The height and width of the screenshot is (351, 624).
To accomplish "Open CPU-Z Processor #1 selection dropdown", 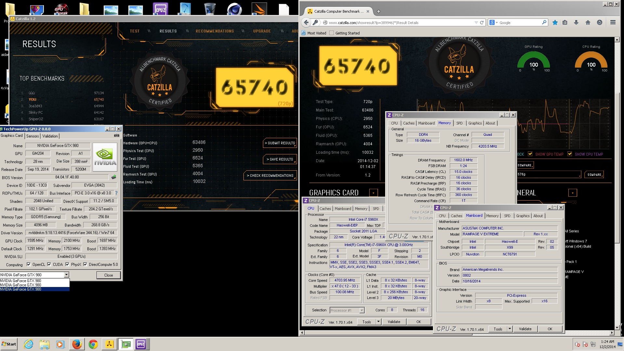I will pos(362,310).
